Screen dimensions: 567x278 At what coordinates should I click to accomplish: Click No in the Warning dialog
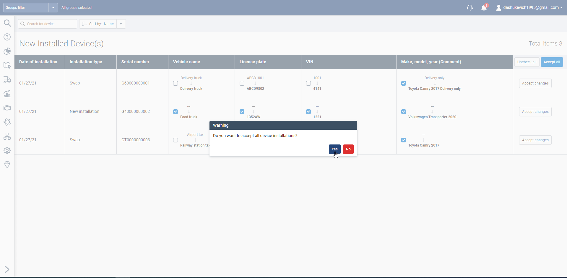348,149
